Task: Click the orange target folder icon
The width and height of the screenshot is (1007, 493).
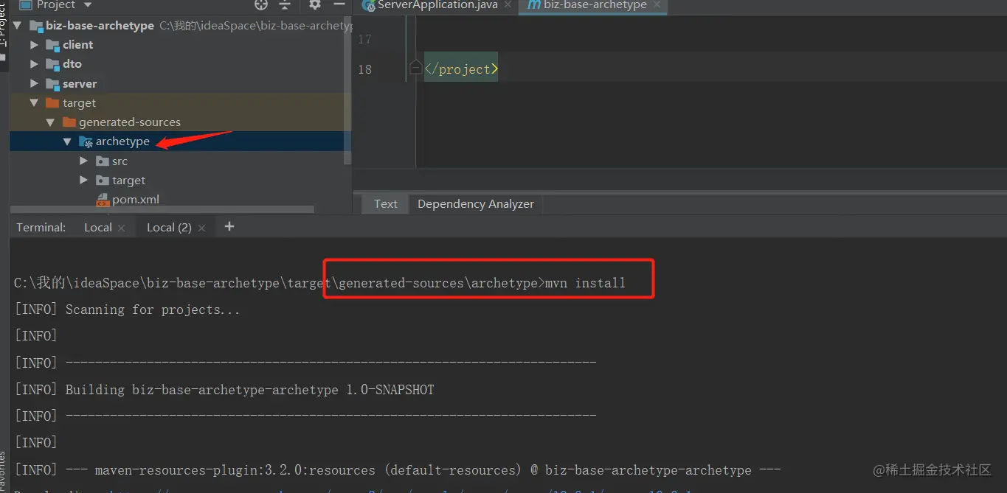Action: pos(52,103)
